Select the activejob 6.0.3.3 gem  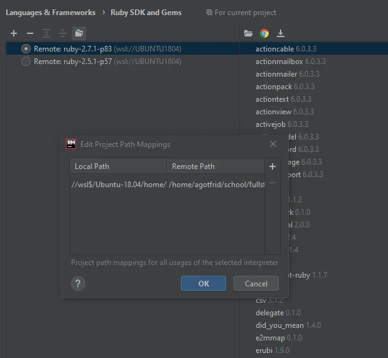pos(282,124)
